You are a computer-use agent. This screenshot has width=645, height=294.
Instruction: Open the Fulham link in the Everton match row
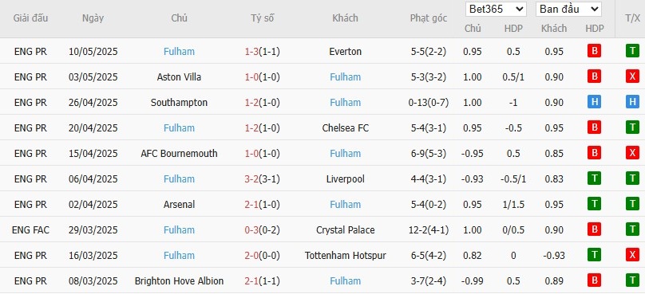click(179, 52)
